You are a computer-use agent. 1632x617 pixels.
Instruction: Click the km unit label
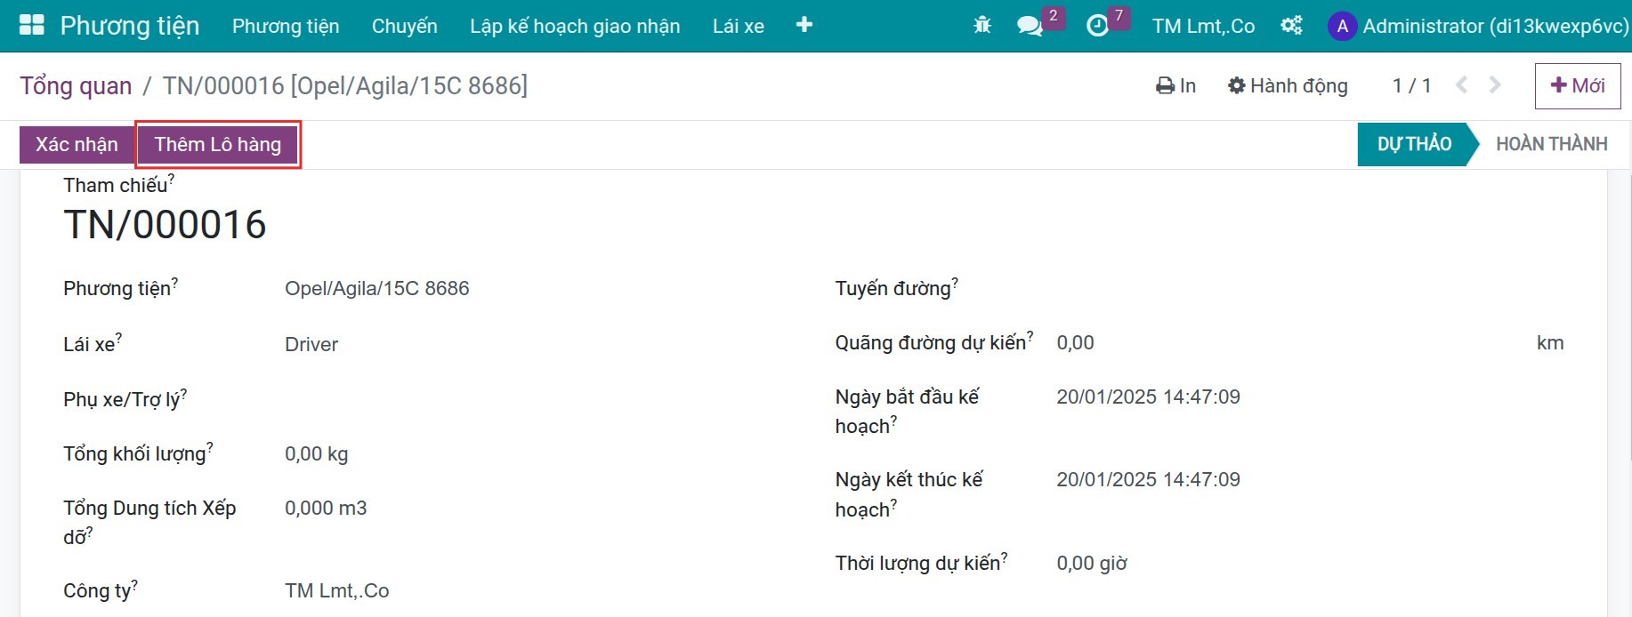pyautogui.click(x=1550, y=342)
